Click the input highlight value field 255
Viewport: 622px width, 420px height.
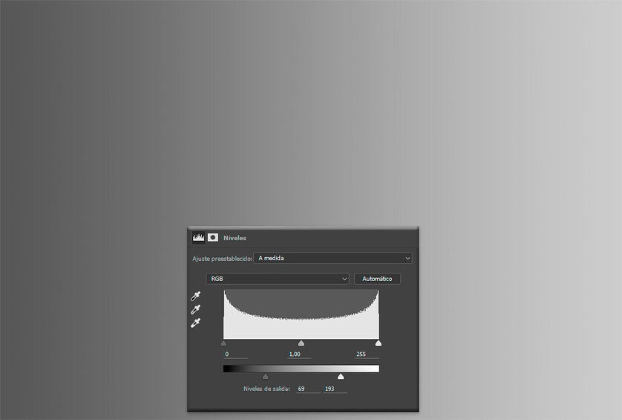[367, 354]
